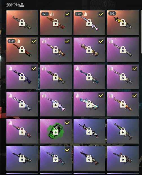Select the camouflage rifle without level badge

(22, 23)
